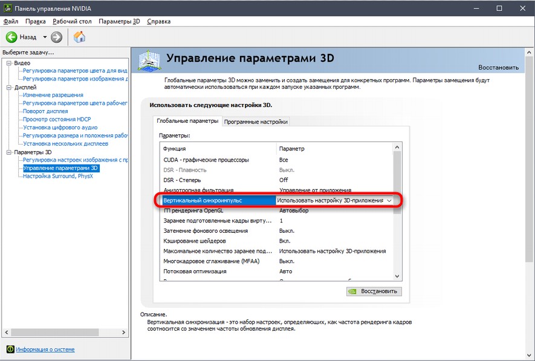Select Многокадровое сглаживание (MFAA) row

coord(276,261)
